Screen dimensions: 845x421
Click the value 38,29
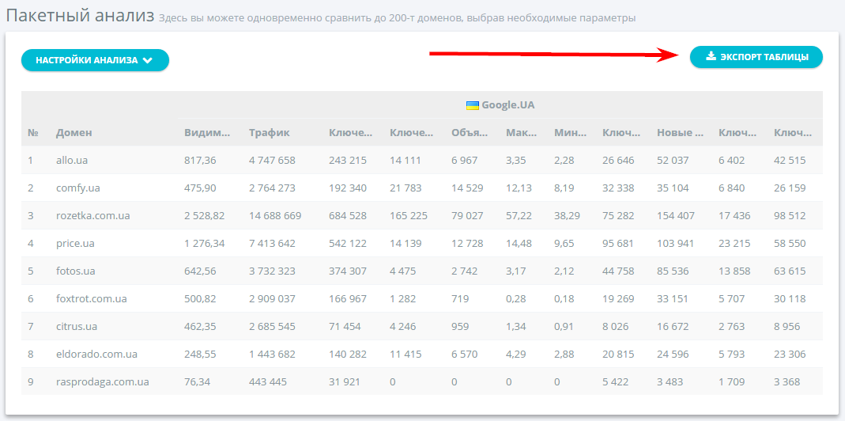pos(567,216)
